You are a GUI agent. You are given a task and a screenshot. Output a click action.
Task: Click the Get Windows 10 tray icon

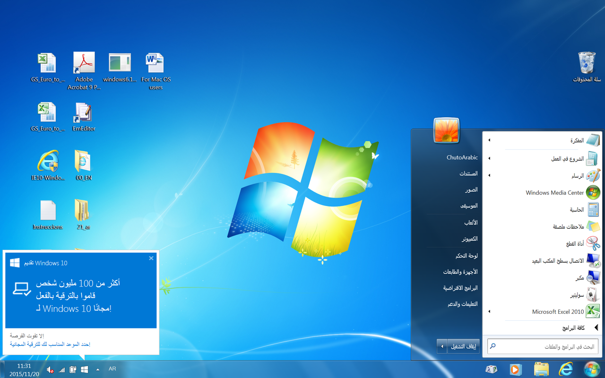(x=85, y=369)
